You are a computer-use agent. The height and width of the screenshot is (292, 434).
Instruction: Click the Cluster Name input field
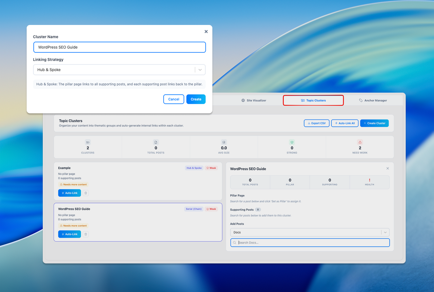[x=119, y=47]
